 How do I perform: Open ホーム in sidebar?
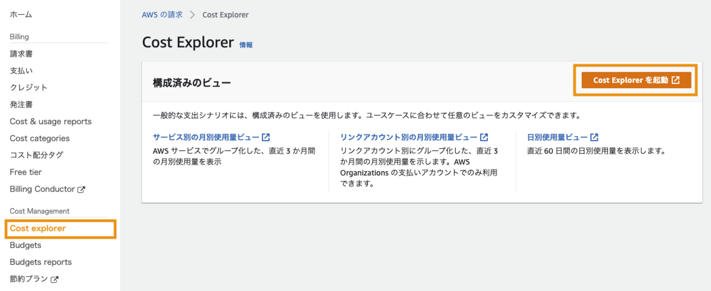click(x=21, y=14)
